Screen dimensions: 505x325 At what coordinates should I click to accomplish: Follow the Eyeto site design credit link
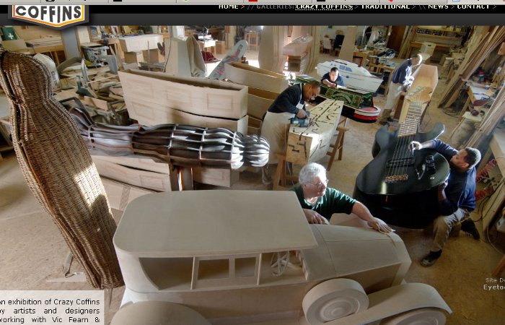(494, 287)
